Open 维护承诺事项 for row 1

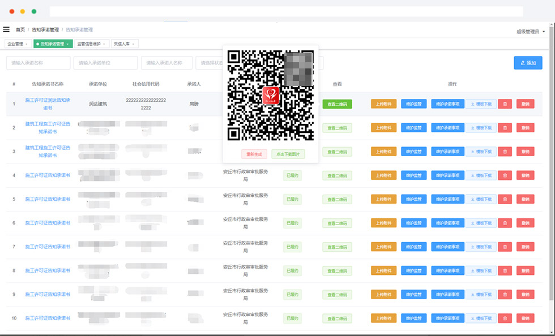pos(448,104)
